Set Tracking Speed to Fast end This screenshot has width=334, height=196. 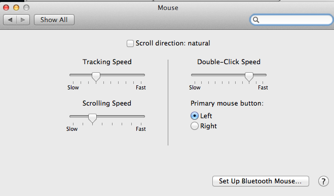[141, 75]
